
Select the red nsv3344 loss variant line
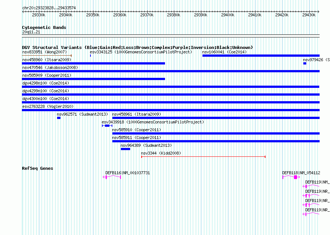pyautogui.click(x=203, y=157)
